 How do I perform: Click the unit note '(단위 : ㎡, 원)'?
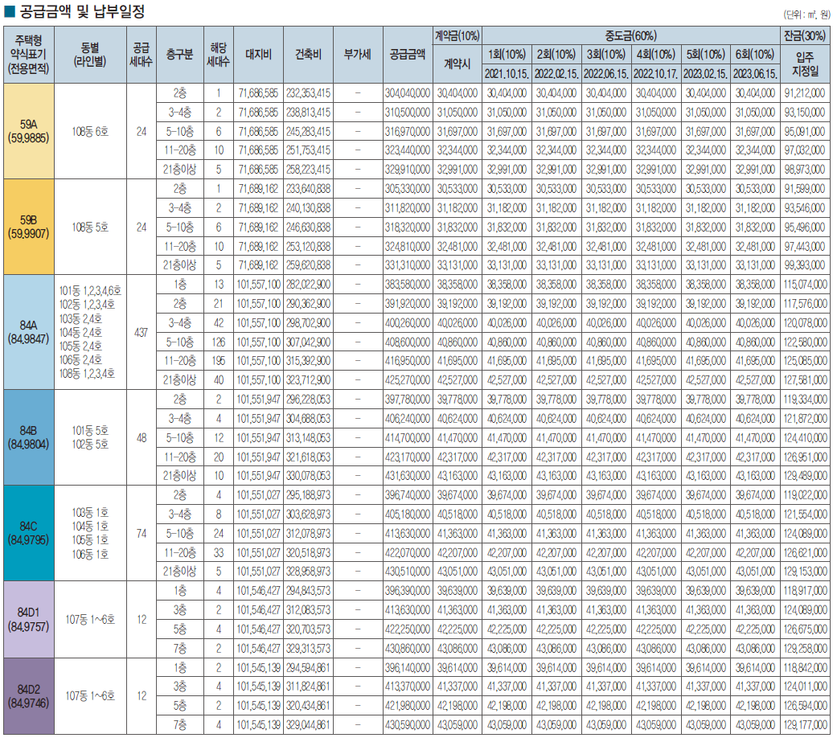coord(806,14)
